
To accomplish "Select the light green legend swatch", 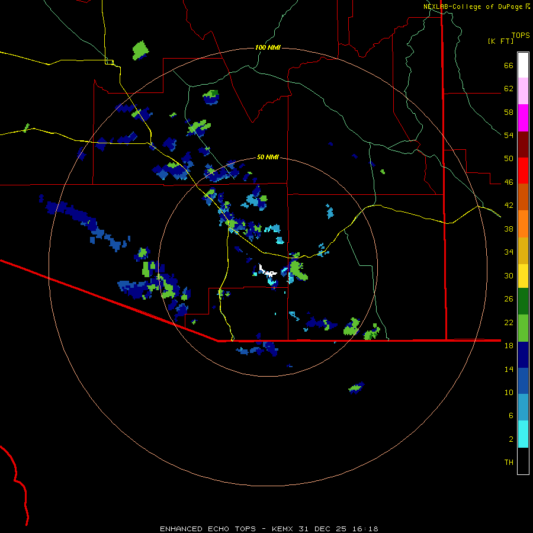I will [523, 328].
